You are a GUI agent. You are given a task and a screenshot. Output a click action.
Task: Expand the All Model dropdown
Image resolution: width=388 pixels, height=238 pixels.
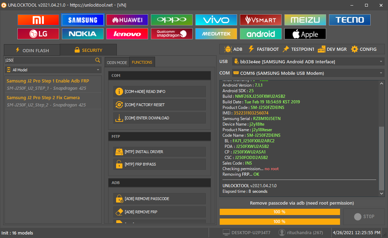pos(53,70)
